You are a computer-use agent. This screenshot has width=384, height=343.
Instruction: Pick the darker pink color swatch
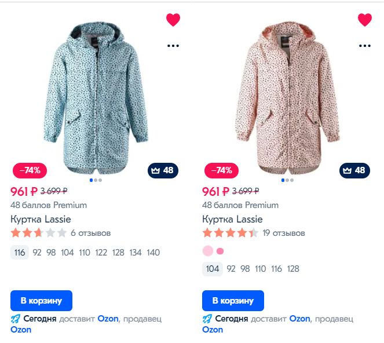220,251
